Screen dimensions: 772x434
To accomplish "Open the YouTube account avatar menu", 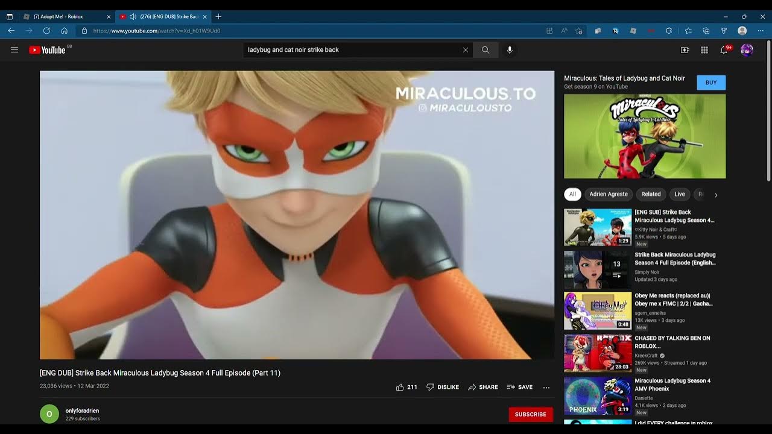I will (747, 50).
